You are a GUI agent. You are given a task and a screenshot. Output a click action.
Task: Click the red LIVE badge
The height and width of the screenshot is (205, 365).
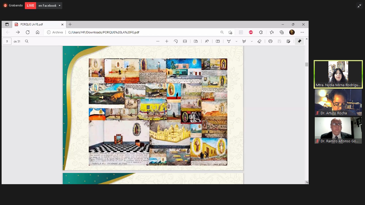(x=30, y=5)
